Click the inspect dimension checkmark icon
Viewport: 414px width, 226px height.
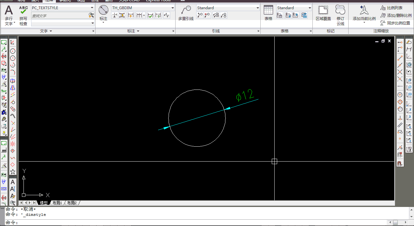pos(150,15)
